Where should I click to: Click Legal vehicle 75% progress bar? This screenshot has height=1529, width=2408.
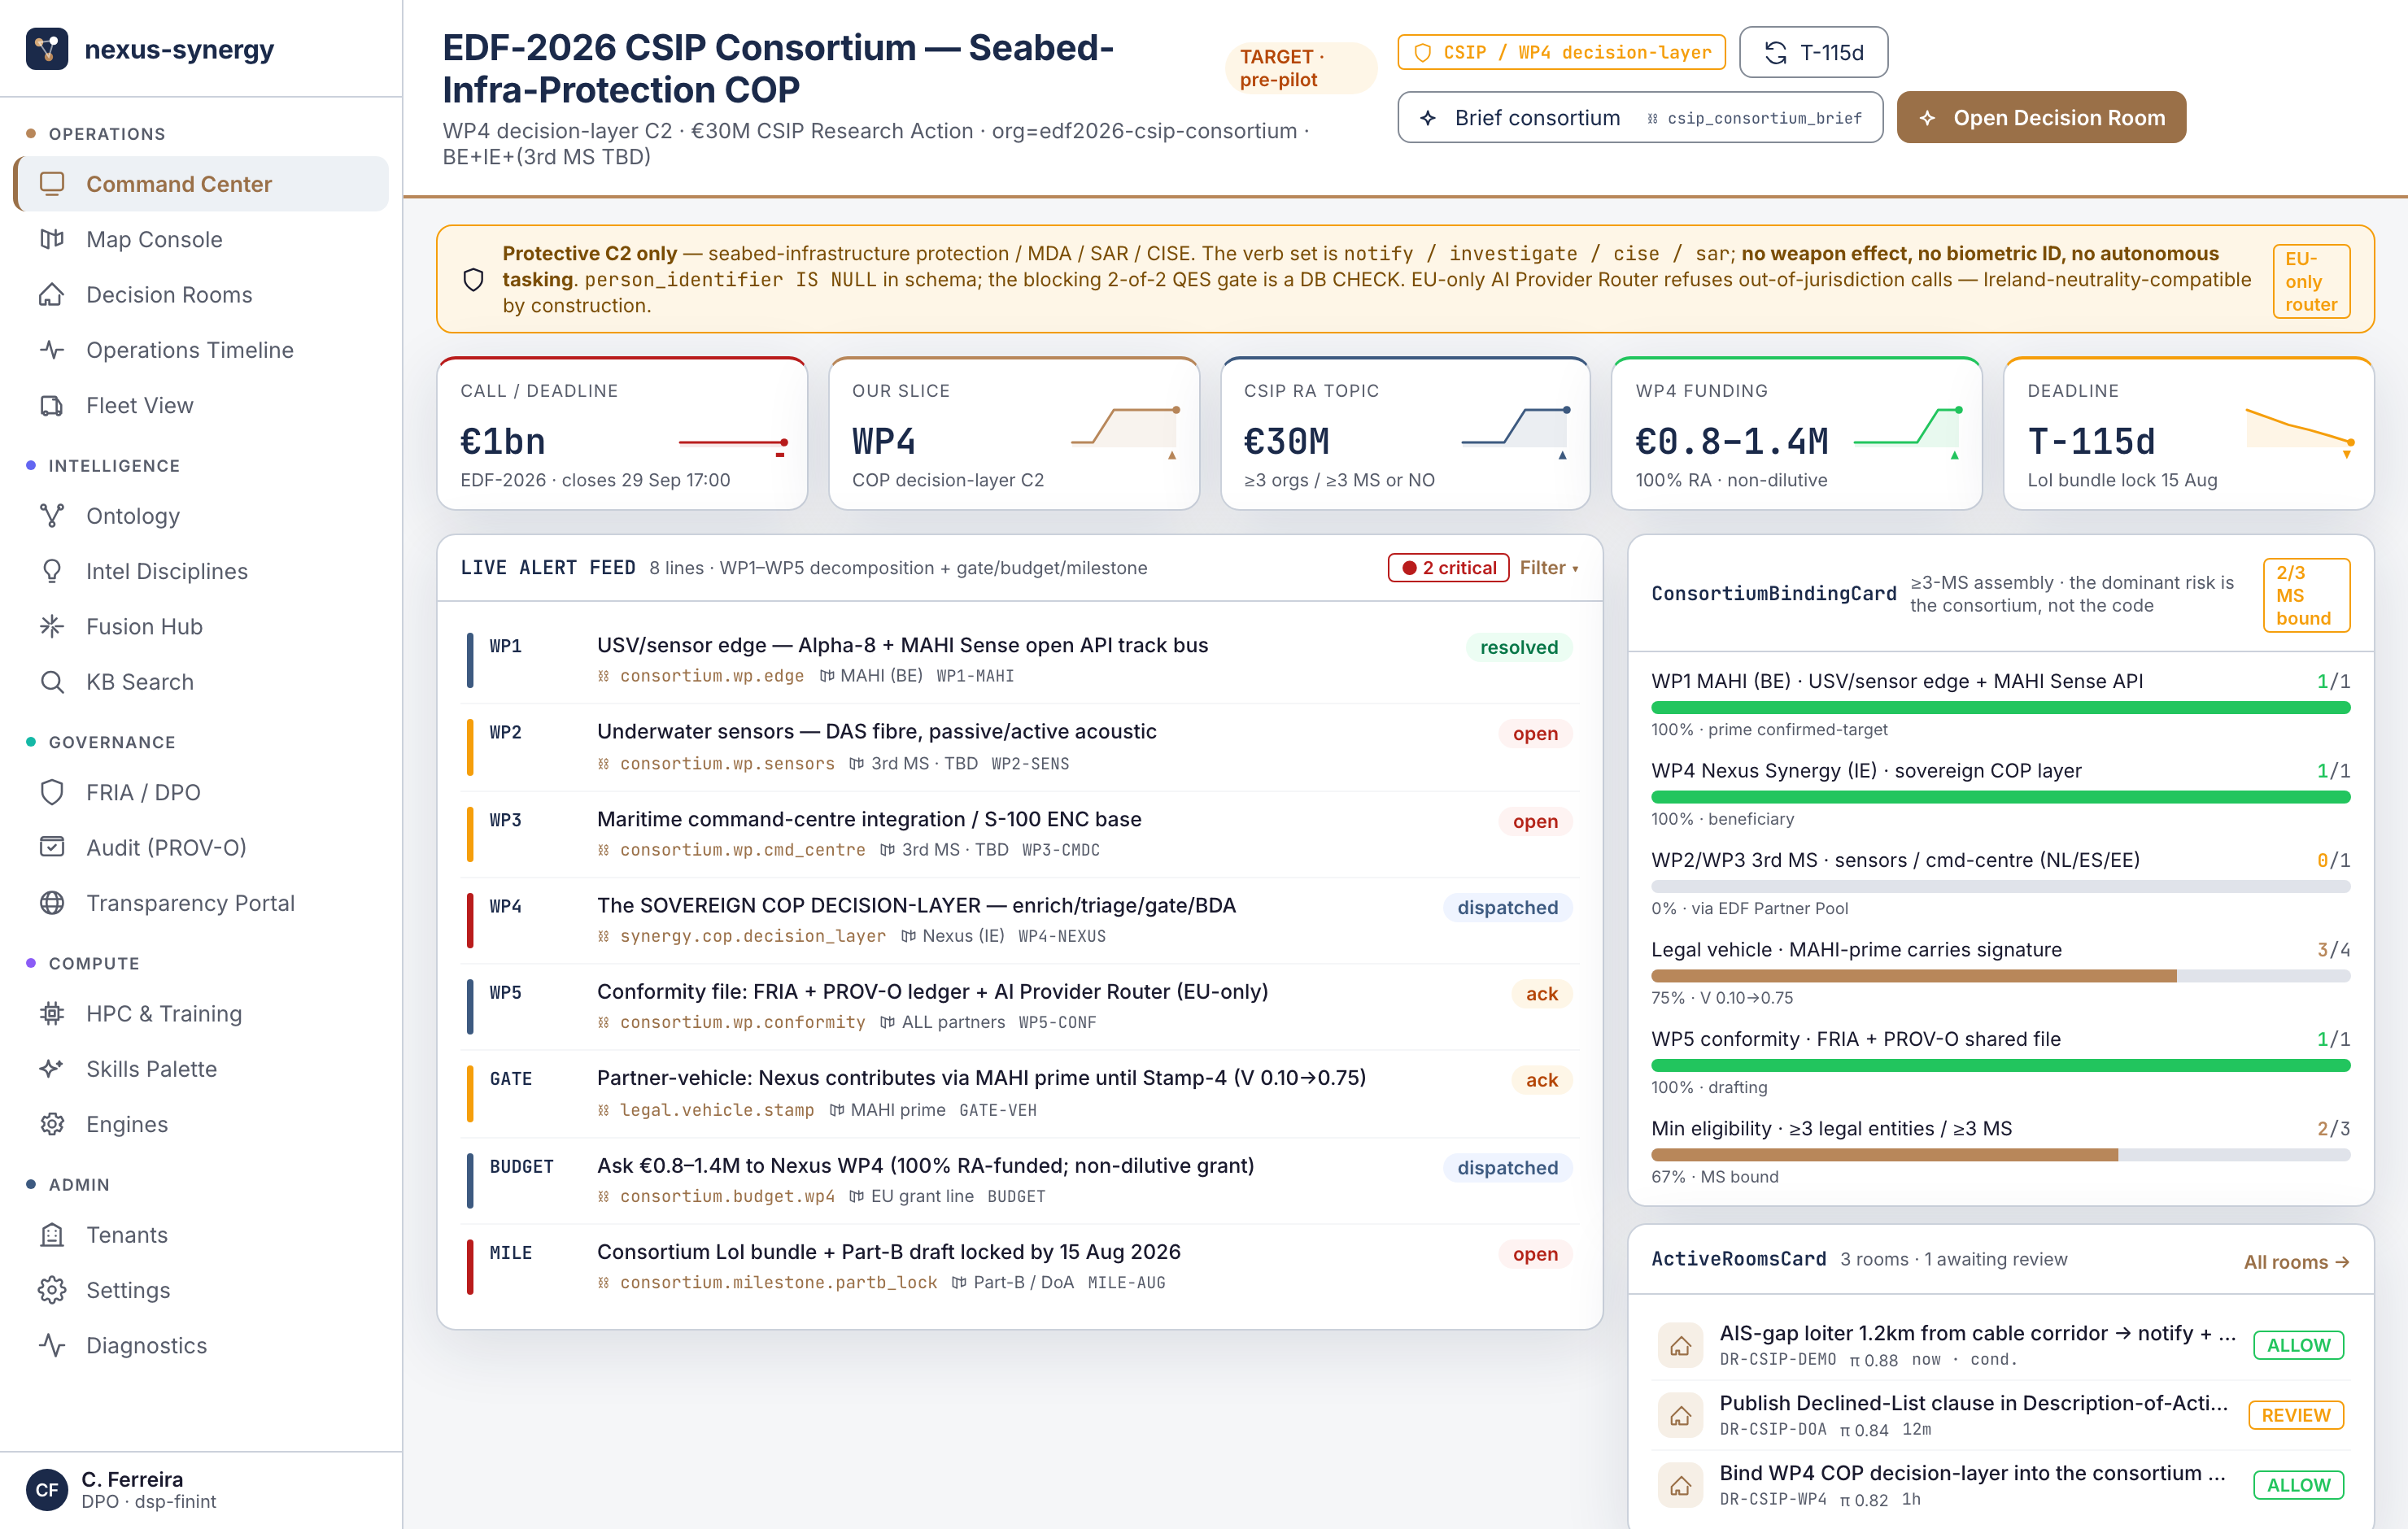point(2000,976)
